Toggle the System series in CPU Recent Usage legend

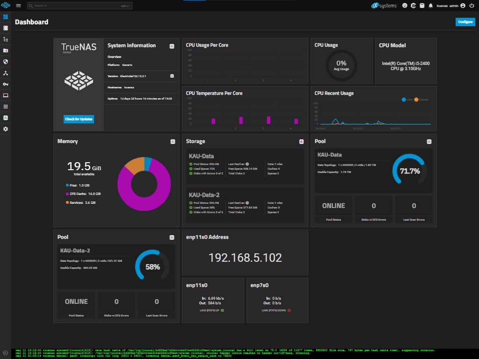coord(421,100)
